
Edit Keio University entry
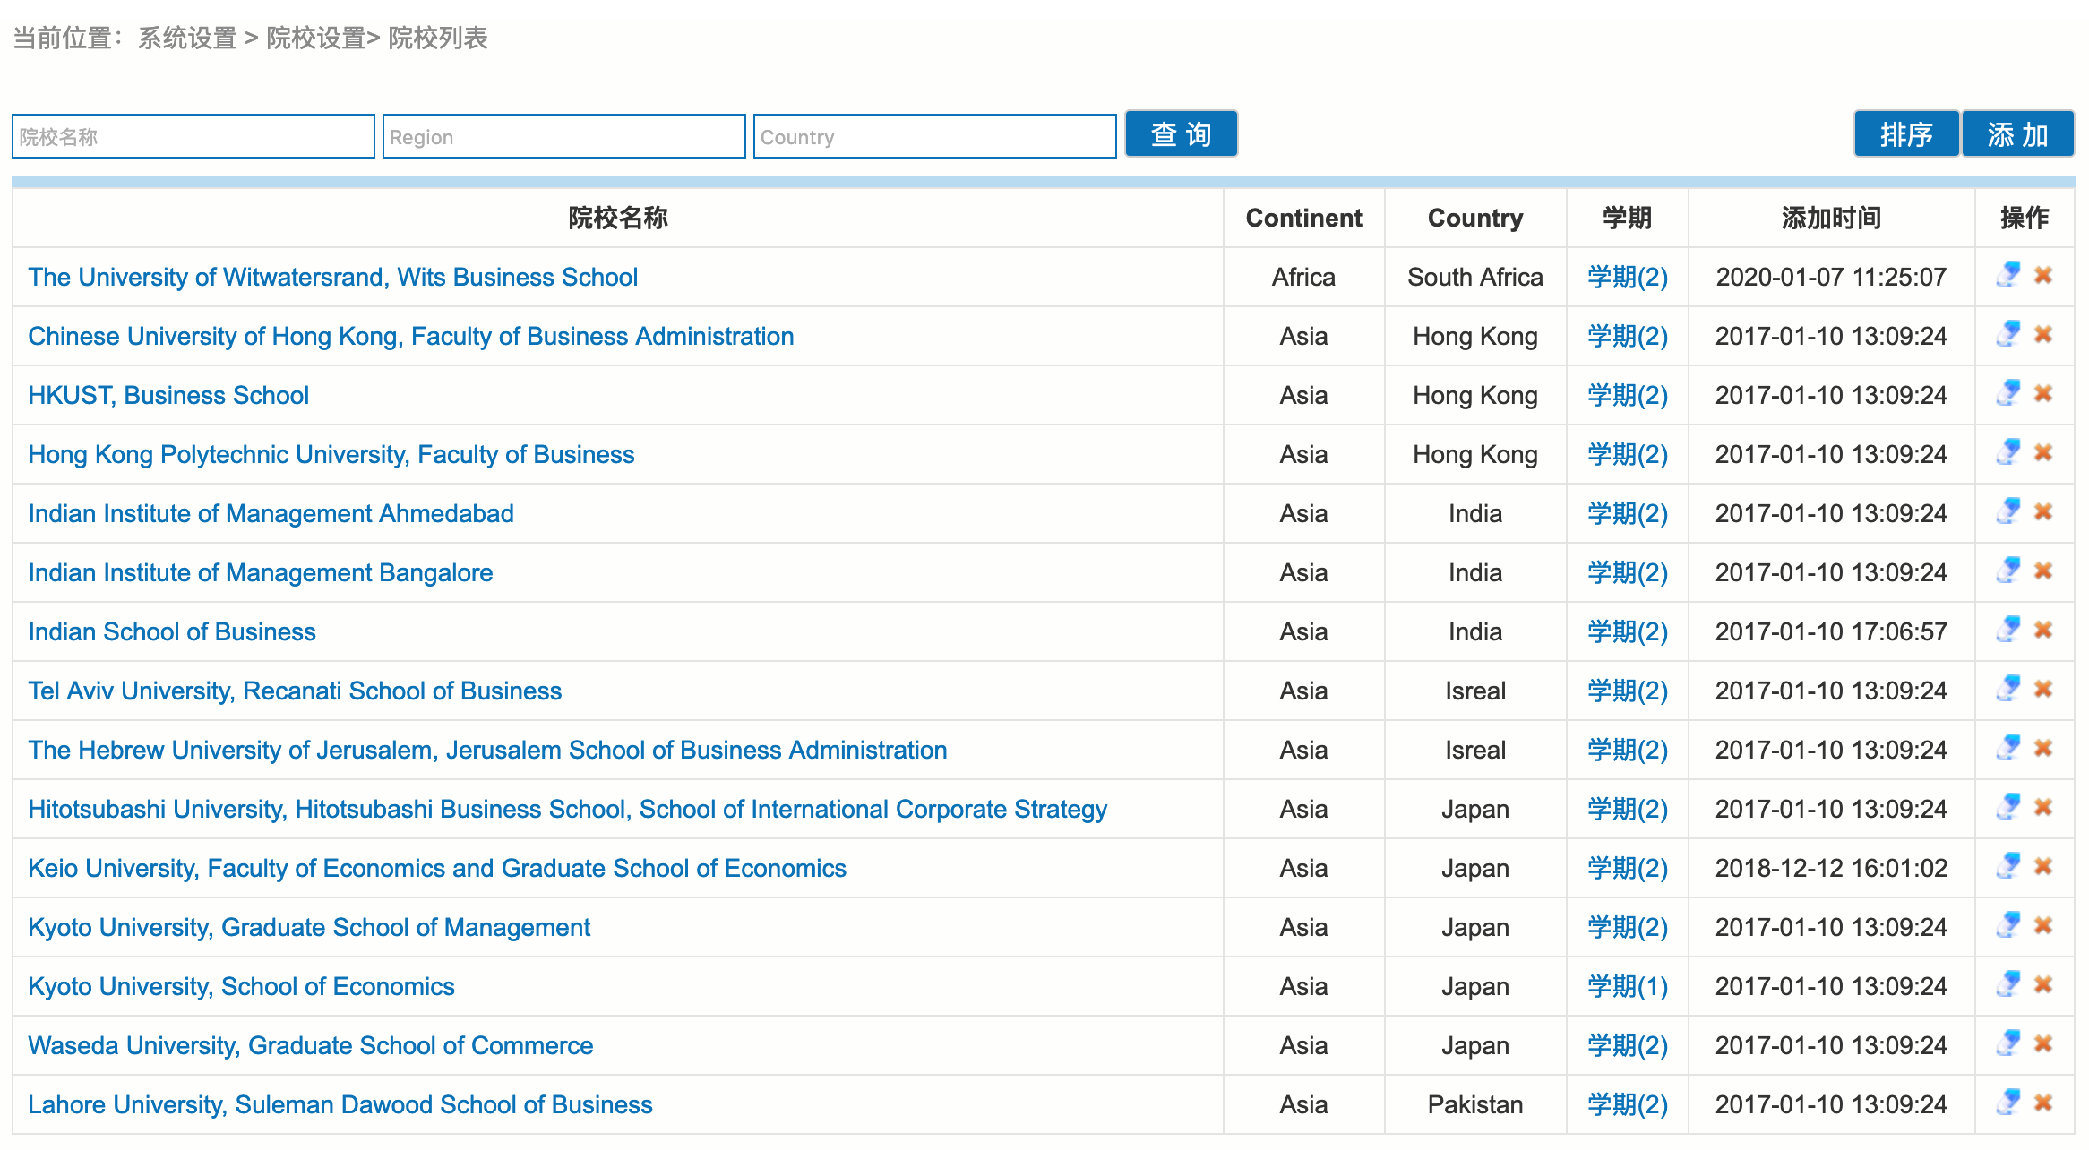coord(2007,866)
